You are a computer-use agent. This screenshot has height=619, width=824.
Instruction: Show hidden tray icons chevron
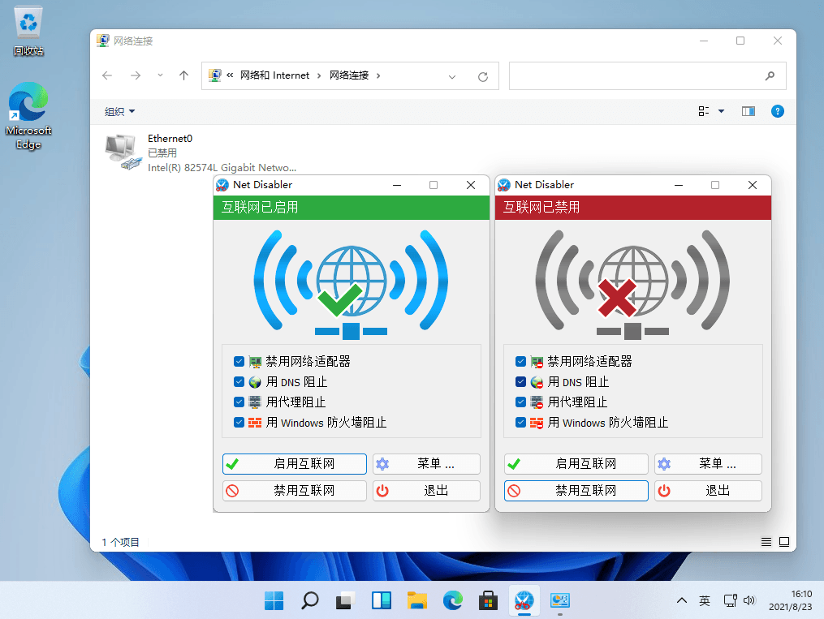tap(682, 600)
